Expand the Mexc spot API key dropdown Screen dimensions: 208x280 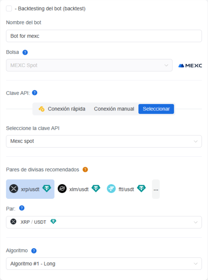tap(104, 141)
